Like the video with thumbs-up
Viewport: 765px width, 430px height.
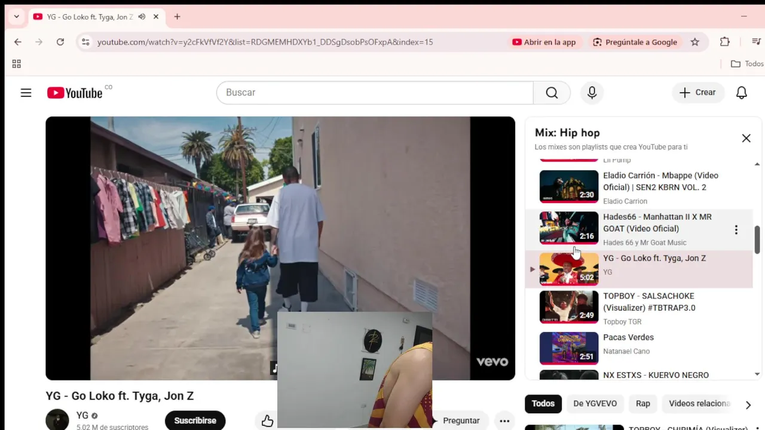267,421
